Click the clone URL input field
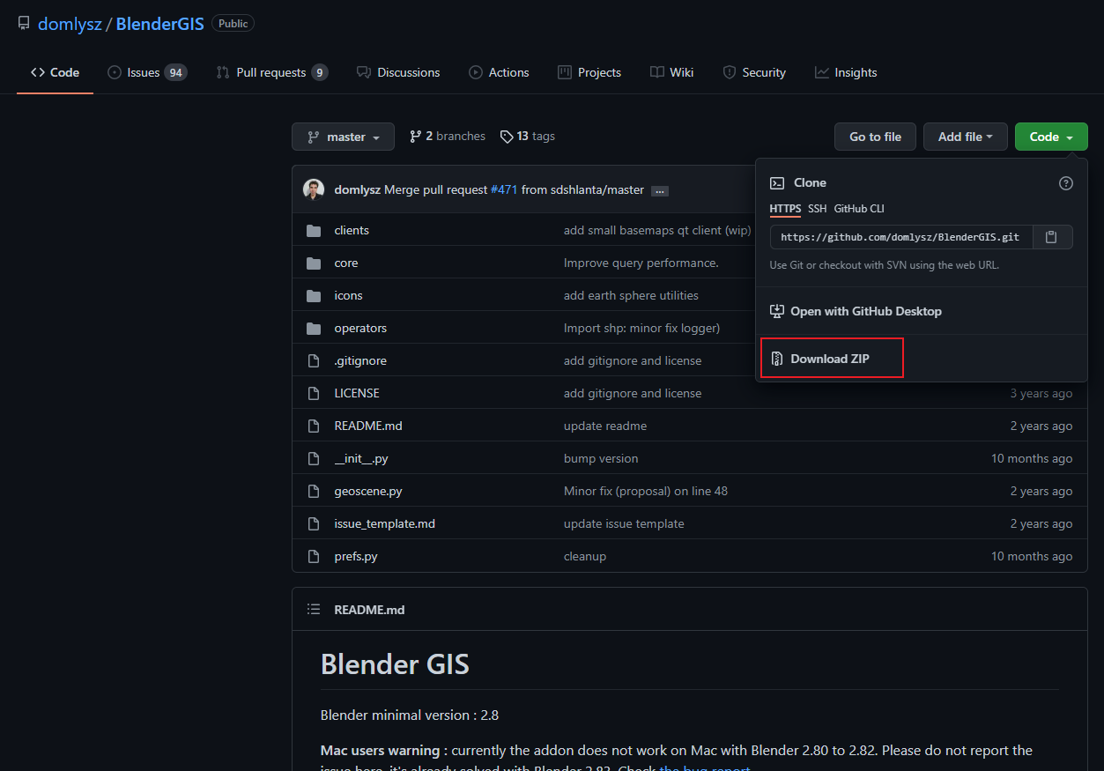1104x771 pixels. click(901, 237)
